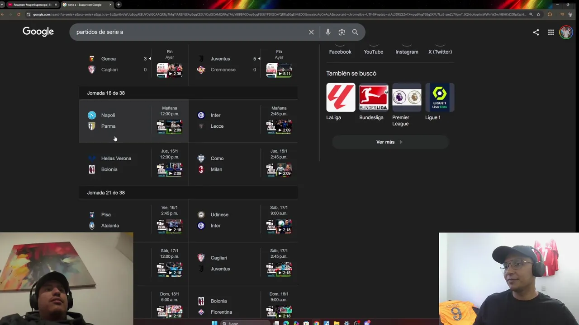This screenshot has width=579, height=325.
Task: Click the Cremonese club crest
Action: pyautogui.click(x=201, y=70)
